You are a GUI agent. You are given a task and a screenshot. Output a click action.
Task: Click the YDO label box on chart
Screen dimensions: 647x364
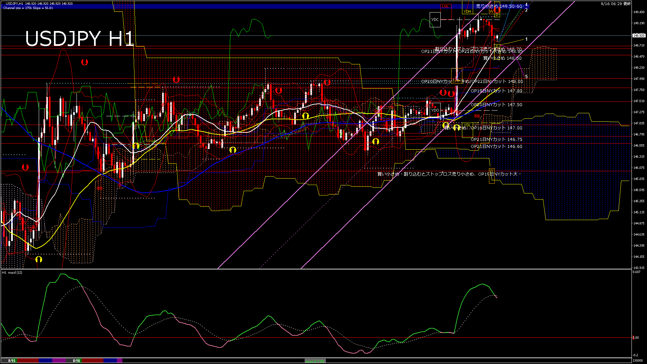[435, 110]
